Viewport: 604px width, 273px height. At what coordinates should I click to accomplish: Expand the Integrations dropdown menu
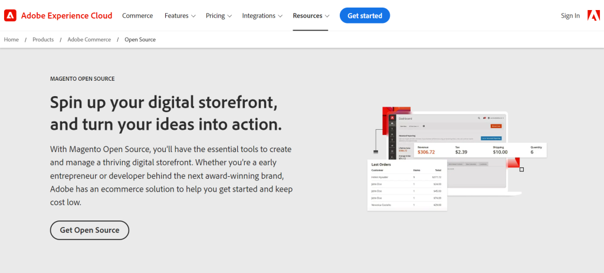[262, 16]
